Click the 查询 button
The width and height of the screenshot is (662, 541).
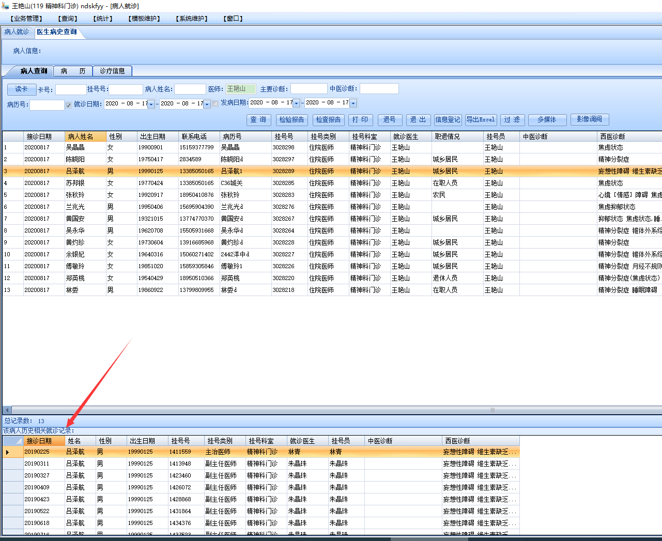point(258,120)
